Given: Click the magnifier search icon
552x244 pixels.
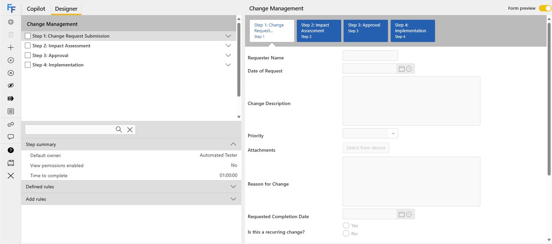Looking at the screenshot, I should click(x=119, y=130).
